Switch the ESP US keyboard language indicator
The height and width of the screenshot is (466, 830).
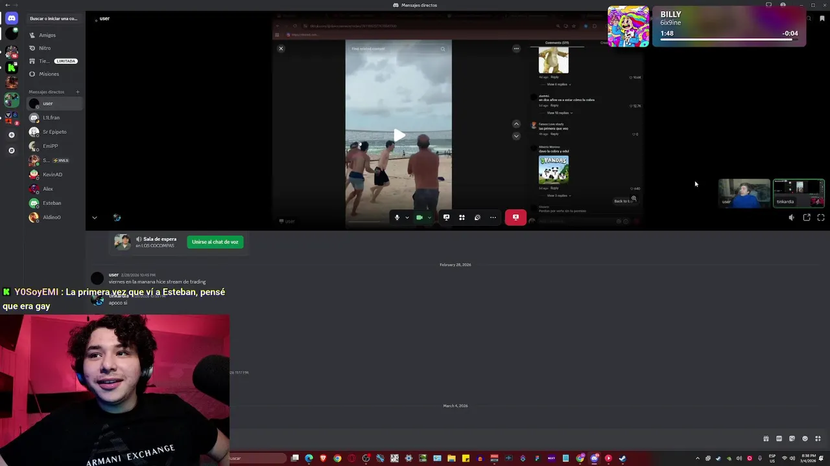pyautogui.click(x=772, y=458)
